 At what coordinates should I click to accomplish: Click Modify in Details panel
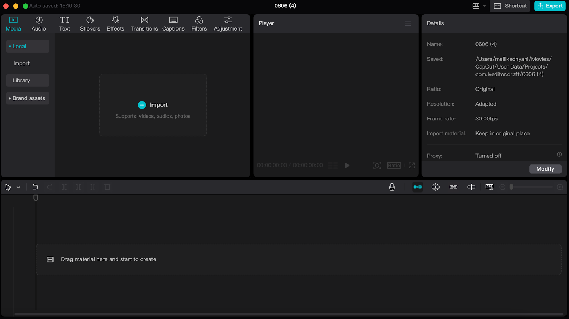(x=545, y=169)
